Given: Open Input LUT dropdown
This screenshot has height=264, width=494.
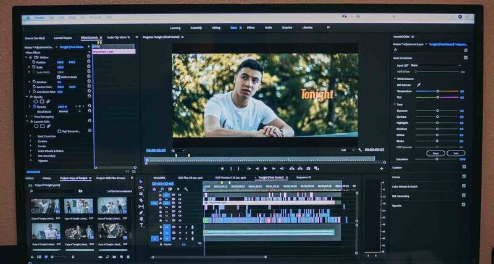Looking at the screenshot, I should click(x=436, y=65).
